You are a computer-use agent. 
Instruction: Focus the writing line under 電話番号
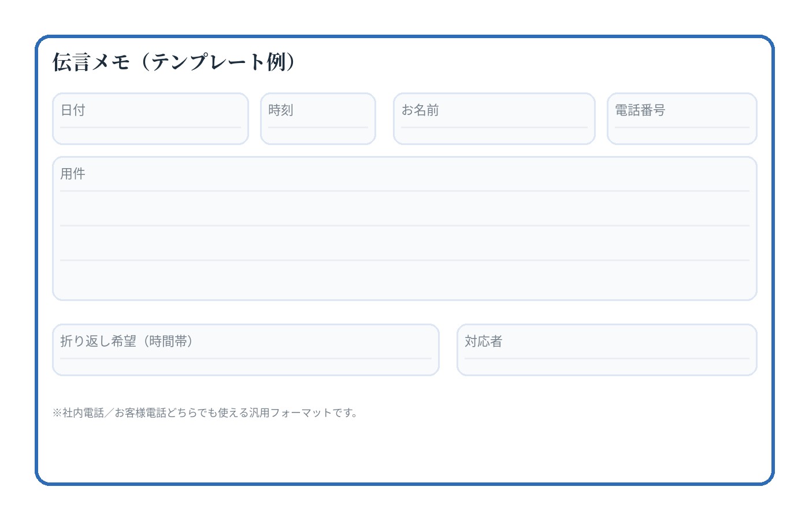[682, 127]
